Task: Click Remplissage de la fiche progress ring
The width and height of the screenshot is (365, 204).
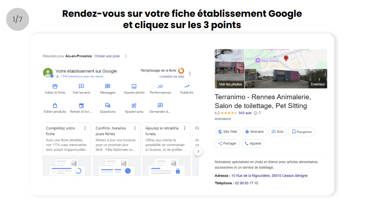Action: [181, 70]
